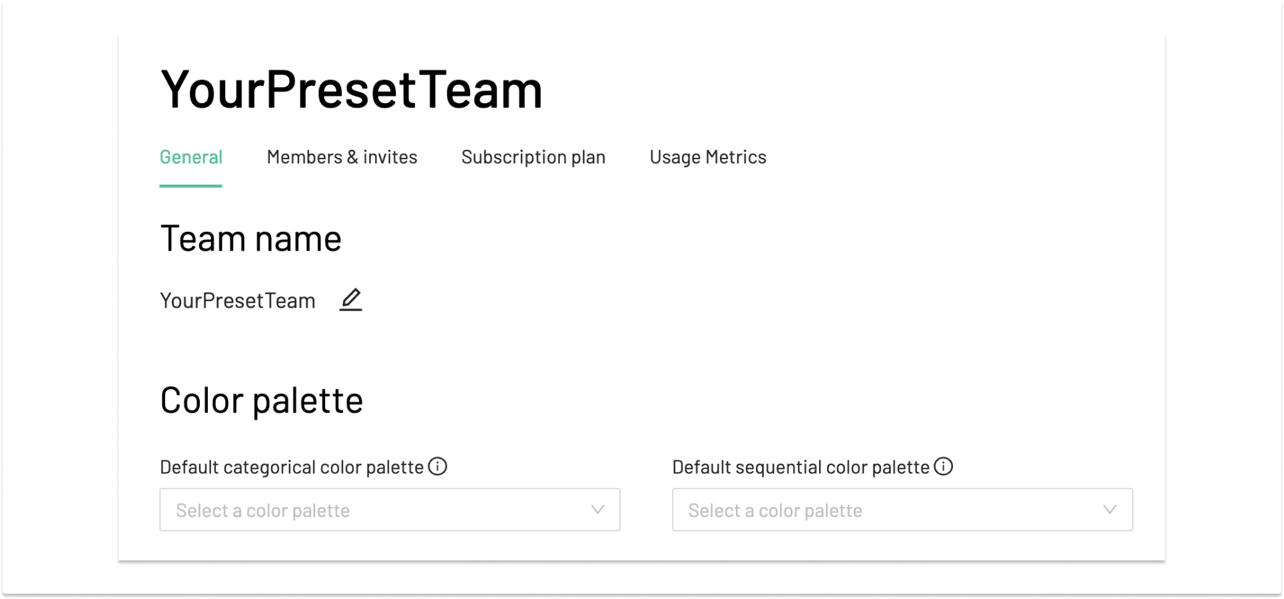View the Usage Metrics tab
This screenshot has height=599, width=1284.
pyautogui.click(x=708, y=157)
